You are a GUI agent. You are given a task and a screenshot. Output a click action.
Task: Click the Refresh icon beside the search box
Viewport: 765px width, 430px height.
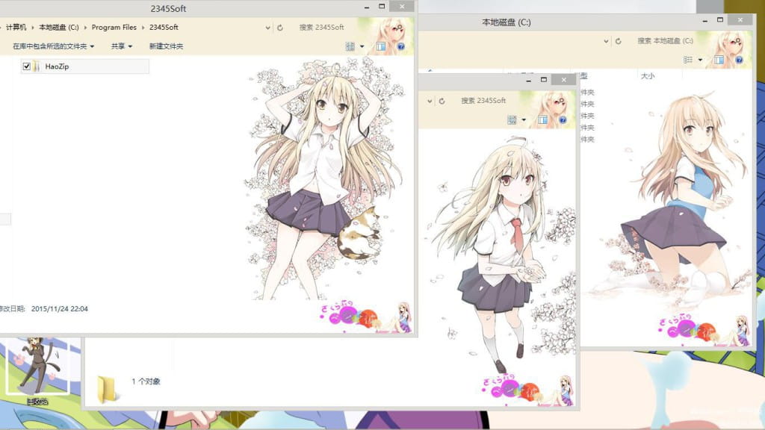coord(280,28)
